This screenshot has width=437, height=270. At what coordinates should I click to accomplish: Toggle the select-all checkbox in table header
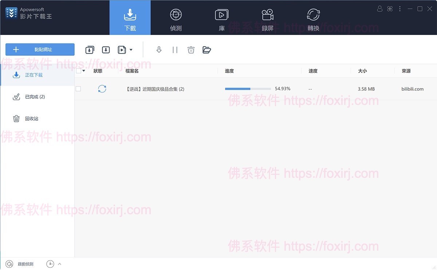(x=78, y=71)
